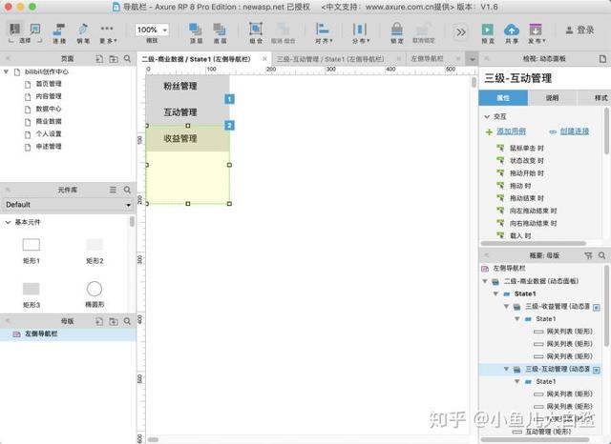Viewport: 611px width, 444px height.
Task: Open the 样式 tab in Inspector
Action: pyautogui.click(x=600, y=98)
